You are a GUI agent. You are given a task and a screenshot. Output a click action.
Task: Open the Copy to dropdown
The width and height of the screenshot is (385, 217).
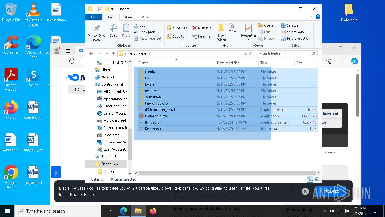pos(177,36)
